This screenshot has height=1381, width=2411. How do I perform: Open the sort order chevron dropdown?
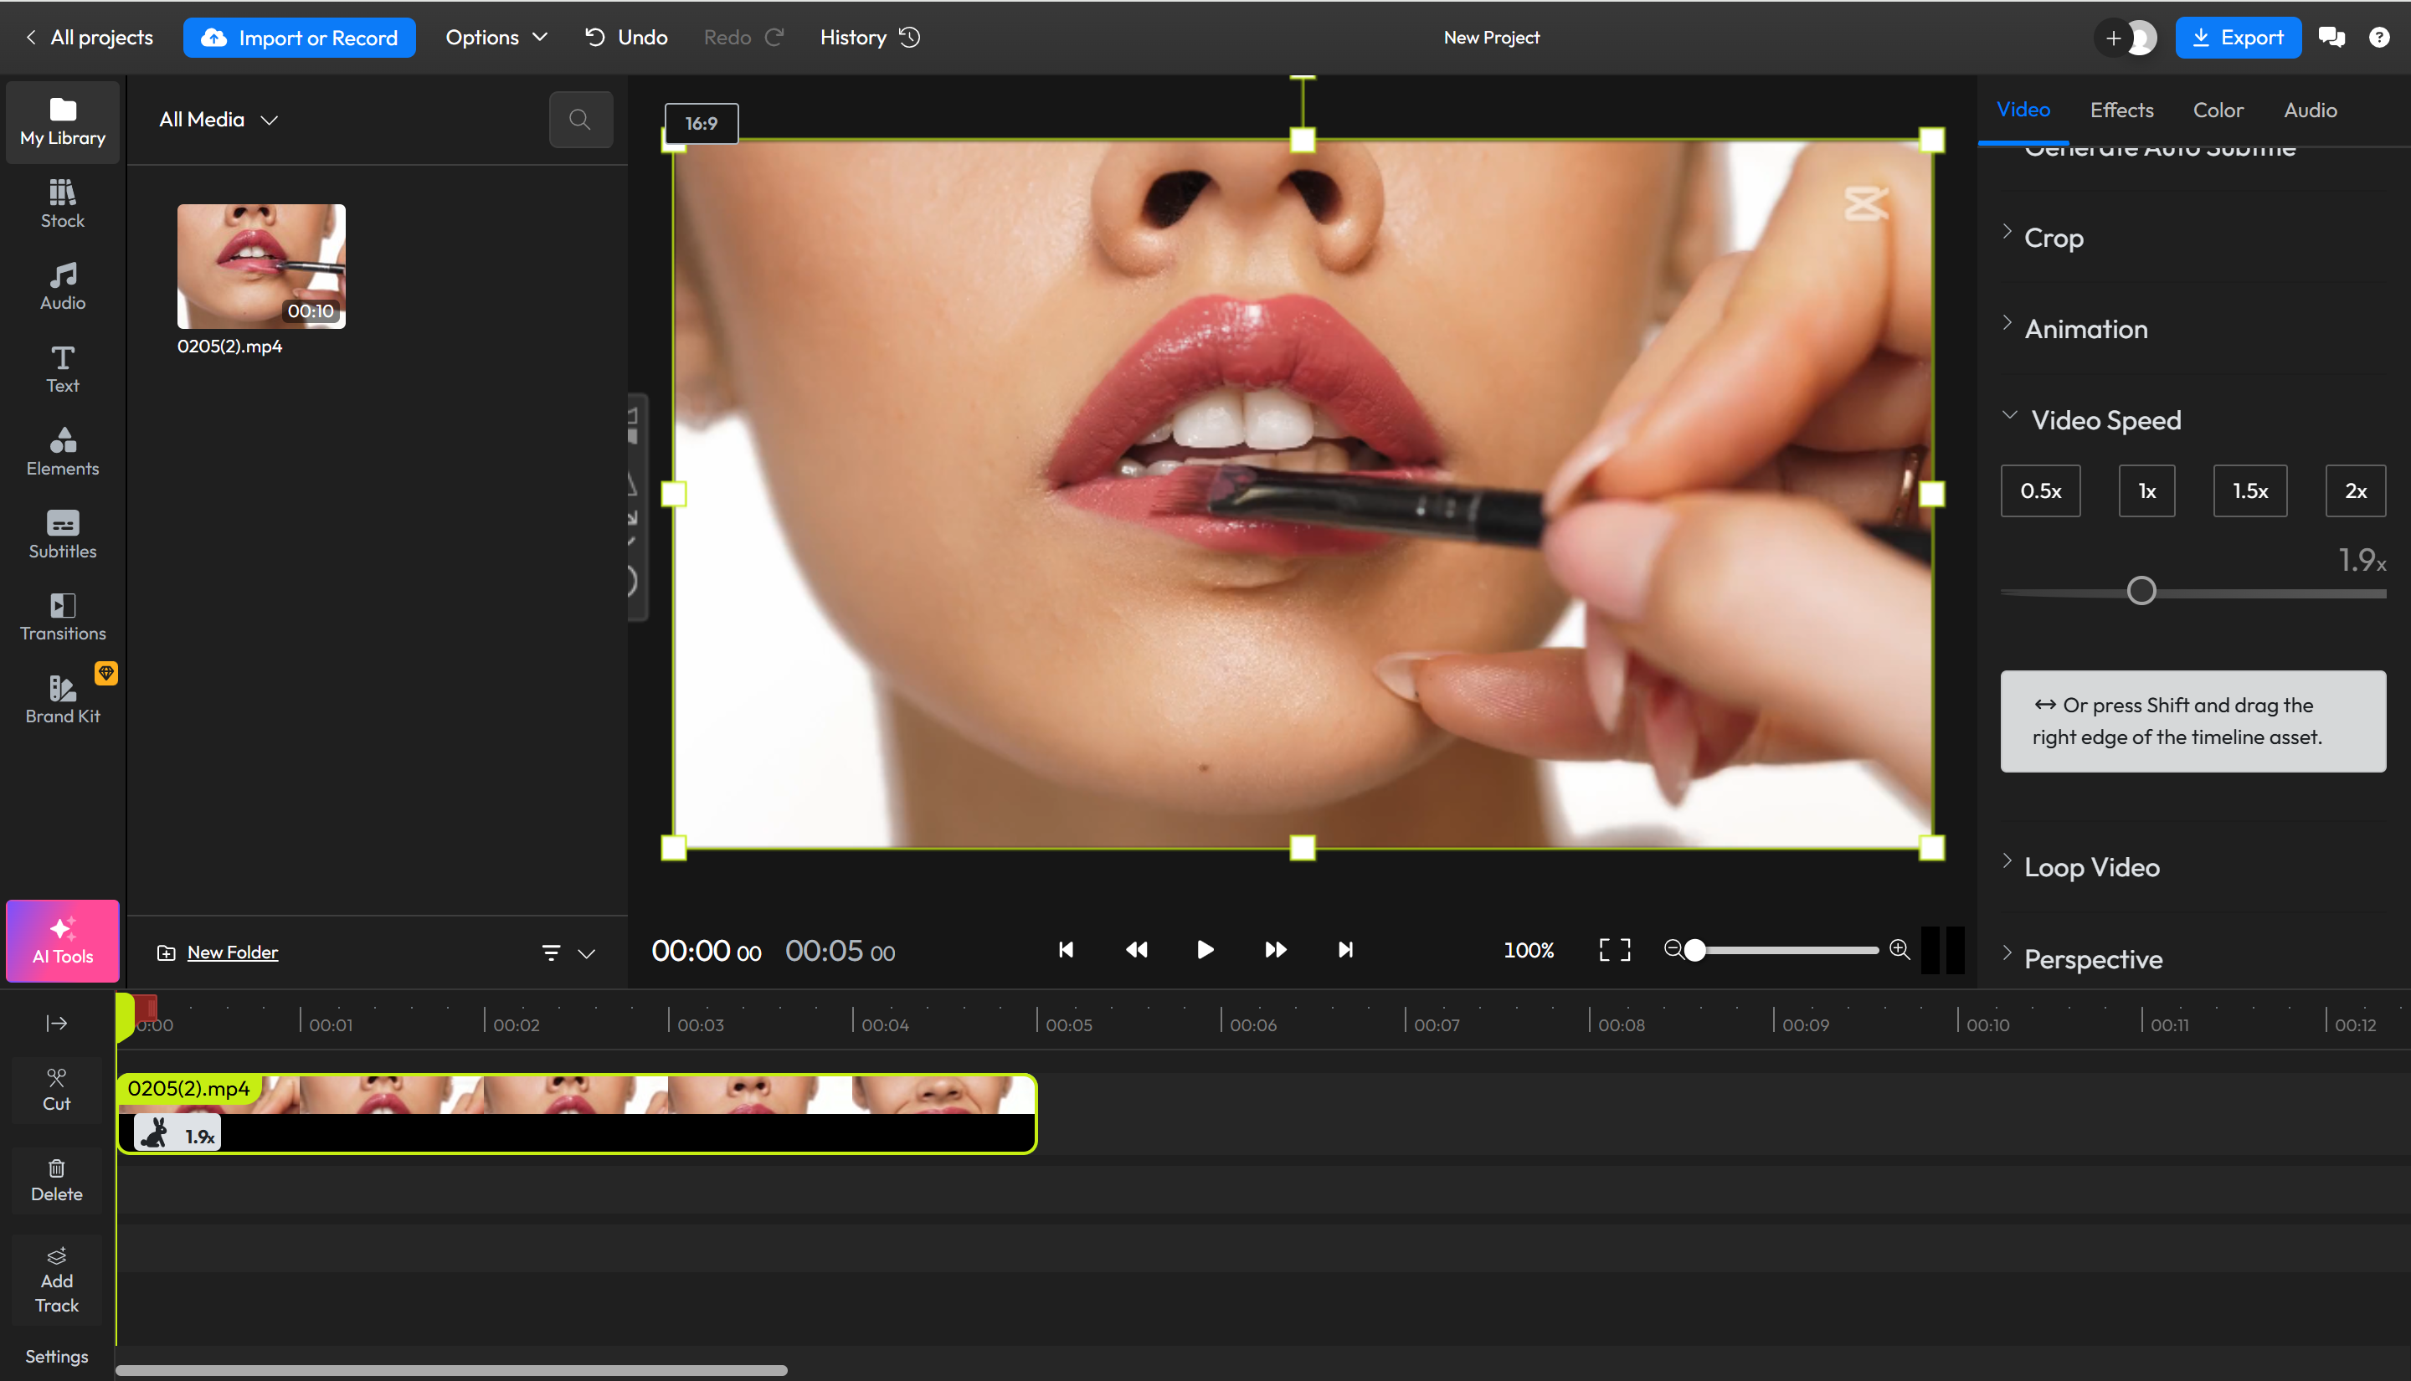coord(587,953)
